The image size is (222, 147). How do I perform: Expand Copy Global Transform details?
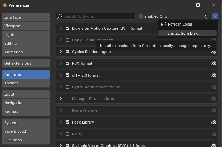pyautogui.click(x=61, y=40)
